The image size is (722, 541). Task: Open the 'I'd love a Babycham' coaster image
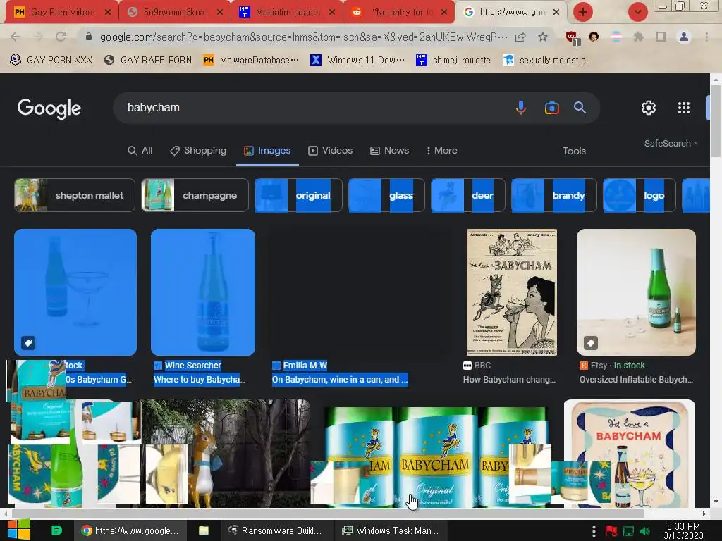[630, 453]
